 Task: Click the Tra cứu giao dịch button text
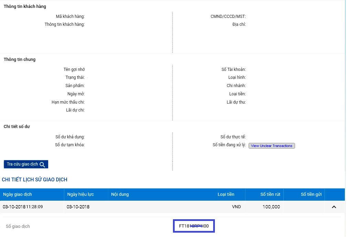pos(22,164)
